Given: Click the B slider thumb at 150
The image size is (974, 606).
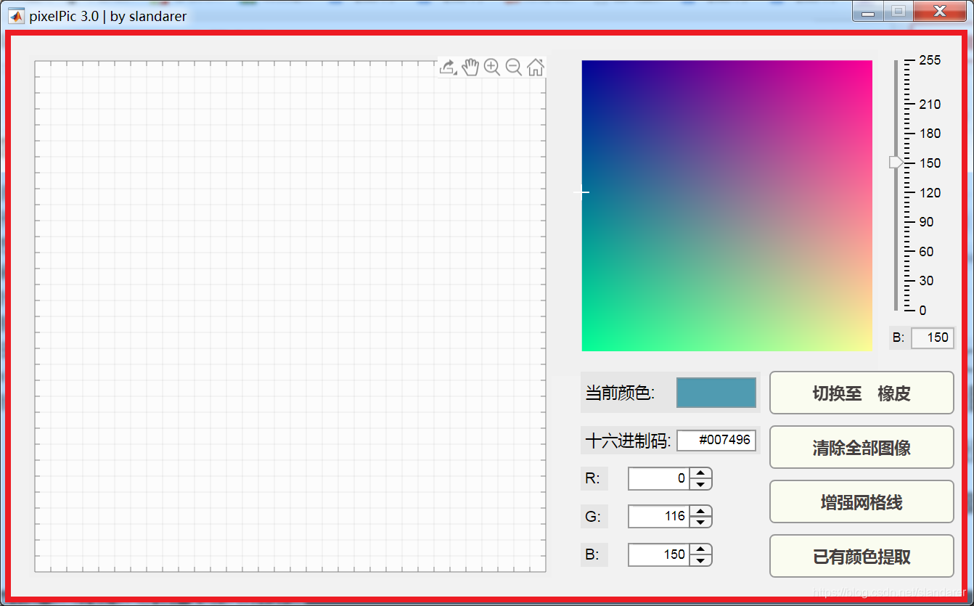Looking at the screenshot, I should pyautogui.click(x=896, y=163).
